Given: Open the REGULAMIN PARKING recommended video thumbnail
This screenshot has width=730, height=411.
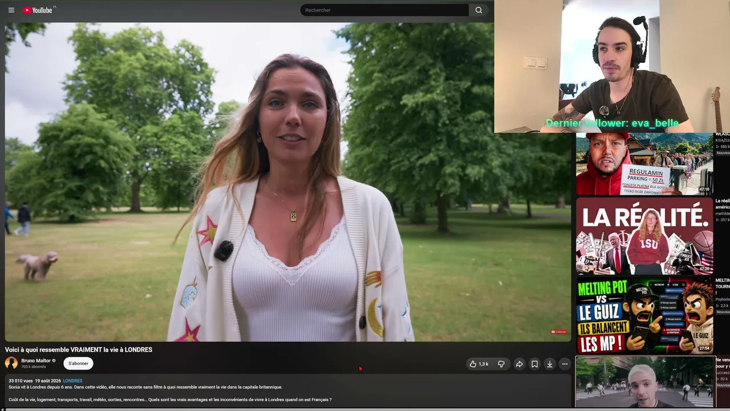Looking at the screenshot, I should [x=644, y=164].
